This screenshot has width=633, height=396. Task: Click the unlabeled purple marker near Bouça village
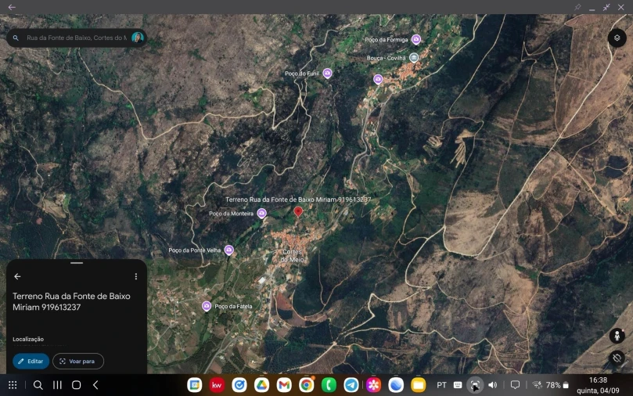pos(378,79)
